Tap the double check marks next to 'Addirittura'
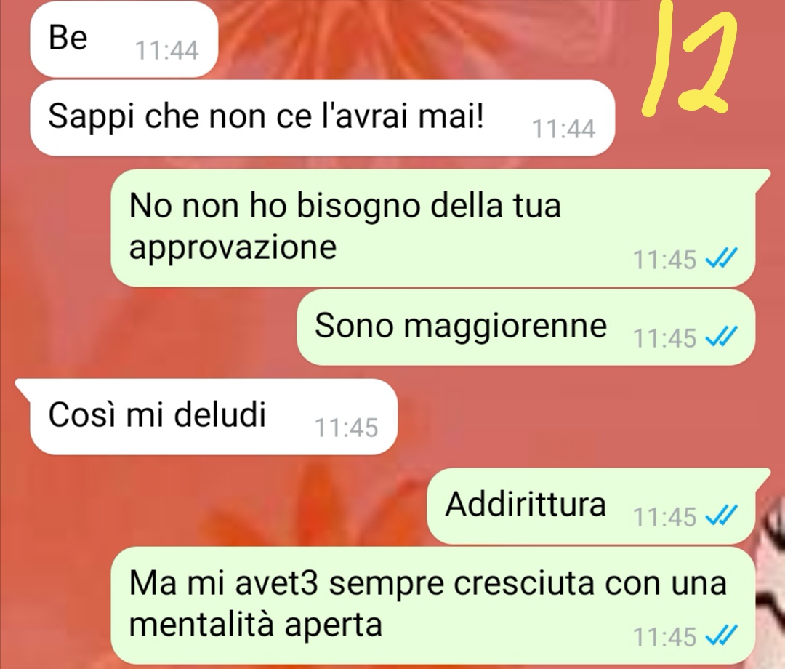785x669 pixels. 721,516
